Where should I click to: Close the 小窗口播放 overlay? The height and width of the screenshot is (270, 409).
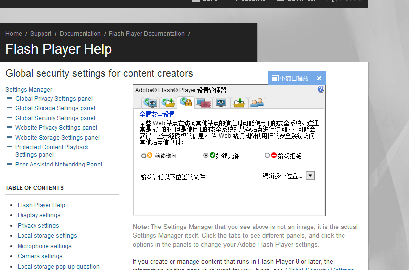click(x=319, y=78)
